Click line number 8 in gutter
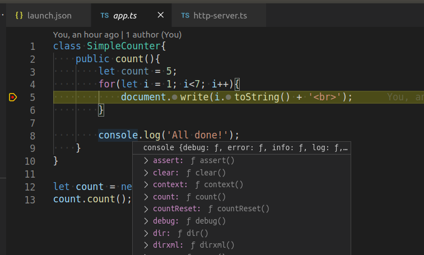 [x=32, y=136]
